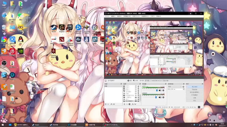Screen dimensions: 227x127
Task: Open the scene transition type dropdown
Action: pos(175,87)
